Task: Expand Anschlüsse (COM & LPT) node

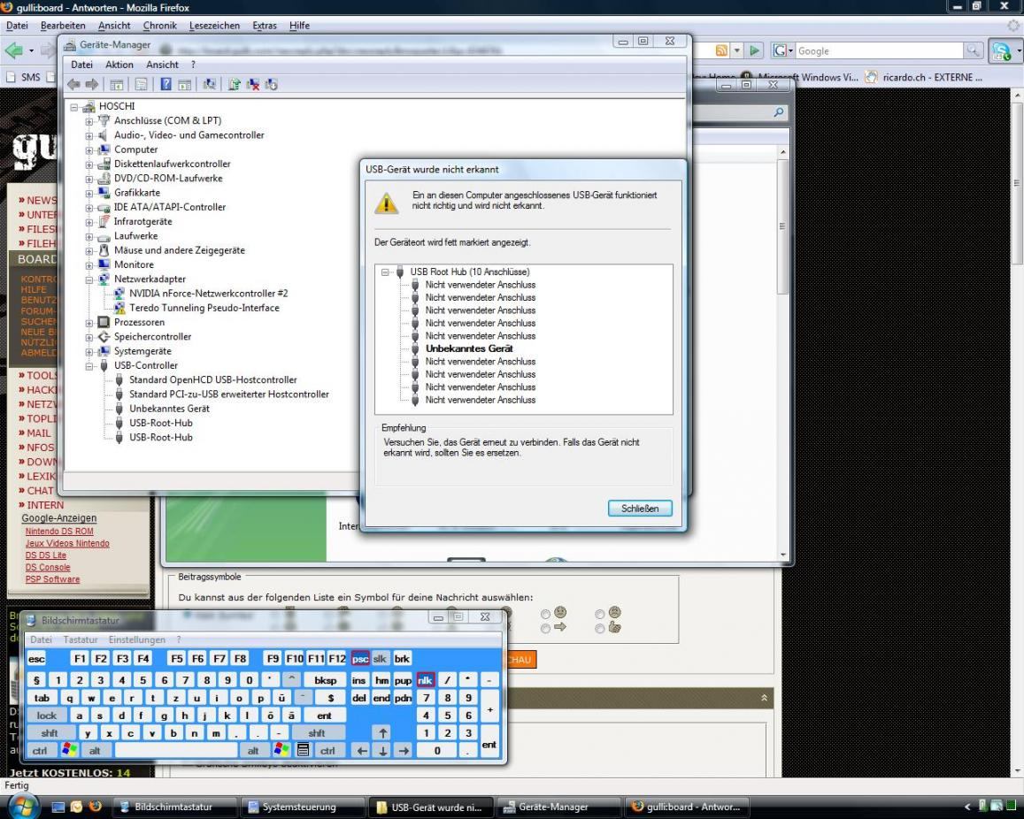Action: click(89, 121)
